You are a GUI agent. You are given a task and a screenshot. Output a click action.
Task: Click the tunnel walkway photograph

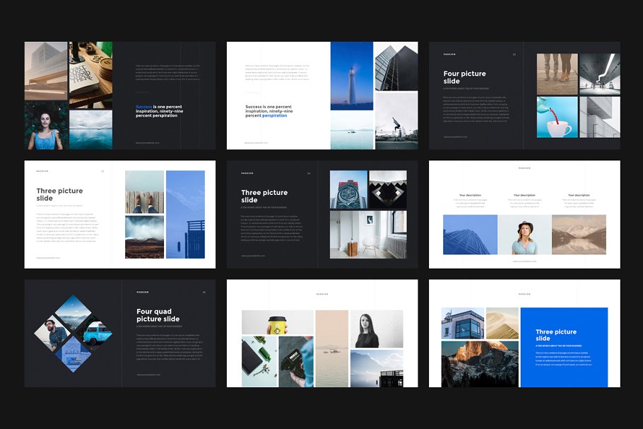601,74
